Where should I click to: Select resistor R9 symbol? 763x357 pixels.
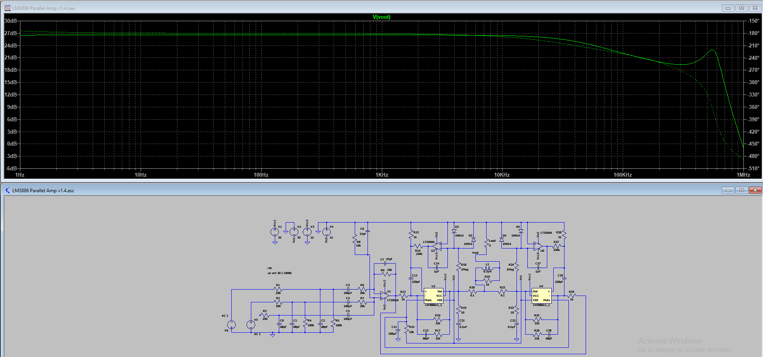coord(386,274)
